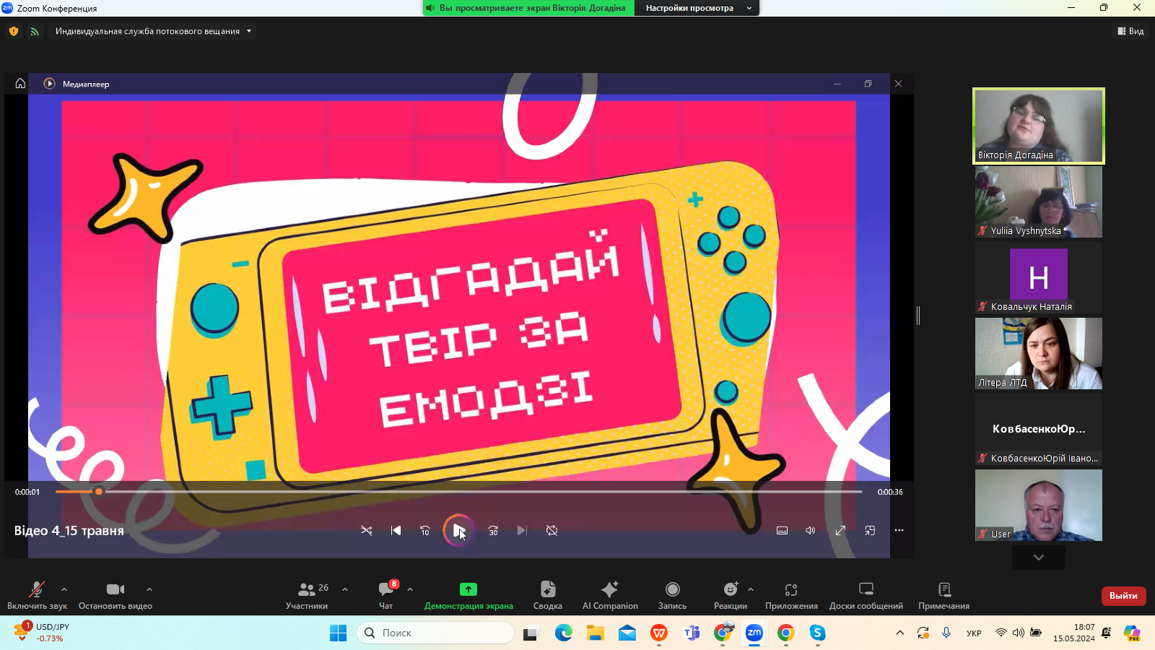
Task: Unmute microphone with Включить звук
Action: (x=37, y=595)
